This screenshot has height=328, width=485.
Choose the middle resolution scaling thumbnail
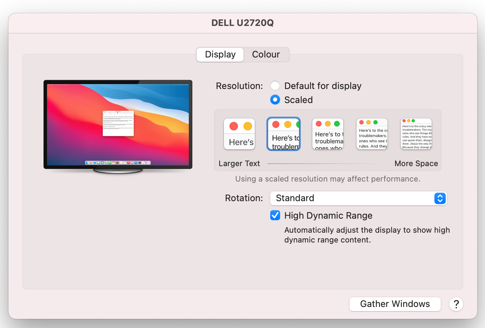coord(328,134)
